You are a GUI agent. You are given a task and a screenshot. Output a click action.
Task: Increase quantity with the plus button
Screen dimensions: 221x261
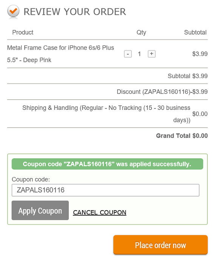click(151, 54)
